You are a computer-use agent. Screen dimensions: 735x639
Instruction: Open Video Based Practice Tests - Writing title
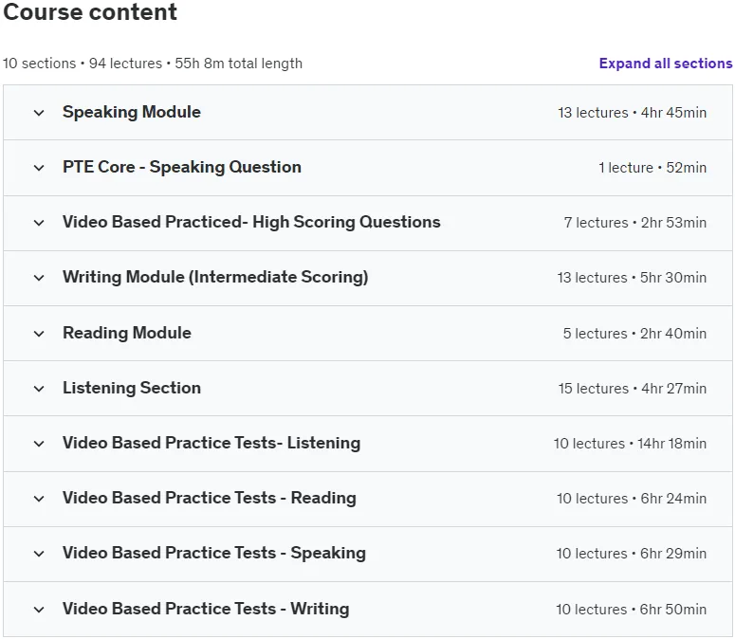pos(206,609)
